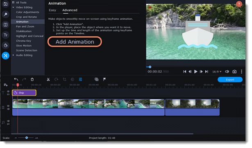Take a snapshot with the camera icon

pos(234,72)
